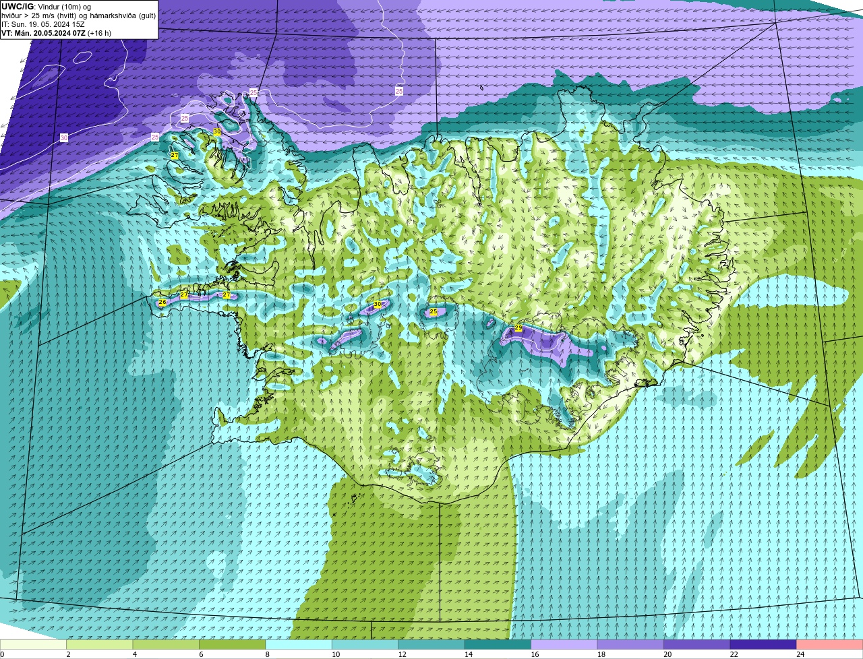Select the 20–22 m/s violet legend swatch
The height and width of the screenshot is (659, 863).
click(698, 645)
